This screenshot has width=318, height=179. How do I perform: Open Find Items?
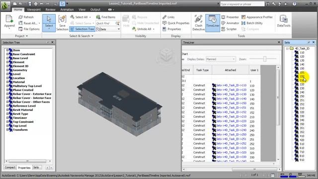point(106,17)
